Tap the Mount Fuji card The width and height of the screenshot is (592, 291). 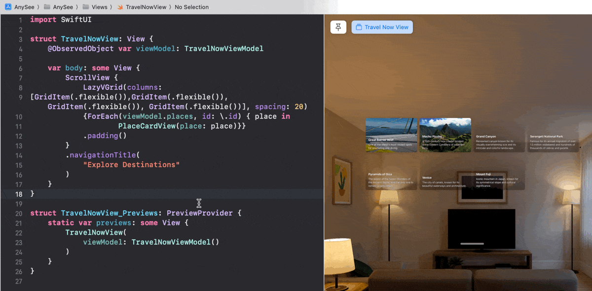(x=499, y=180)
